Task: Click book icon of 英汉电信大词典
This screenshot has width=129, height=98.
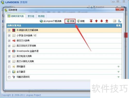Action: [14, 56]
